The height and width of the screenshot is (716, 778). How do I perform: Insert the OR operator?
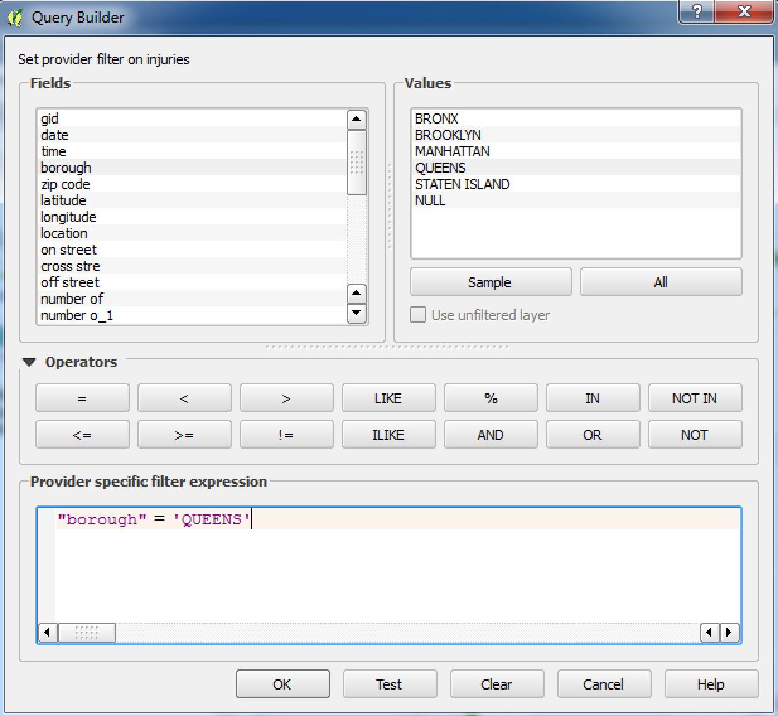coord(592,434)
